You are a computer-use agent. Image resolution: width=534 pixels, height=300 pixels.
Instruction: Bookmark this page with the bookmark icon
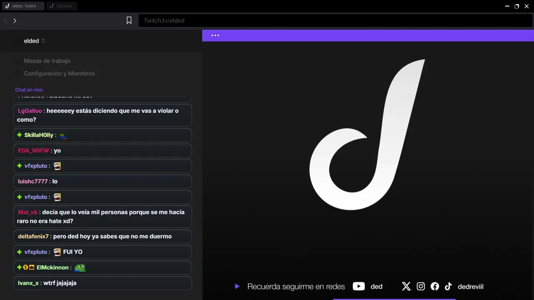click(x=129, y=20)
